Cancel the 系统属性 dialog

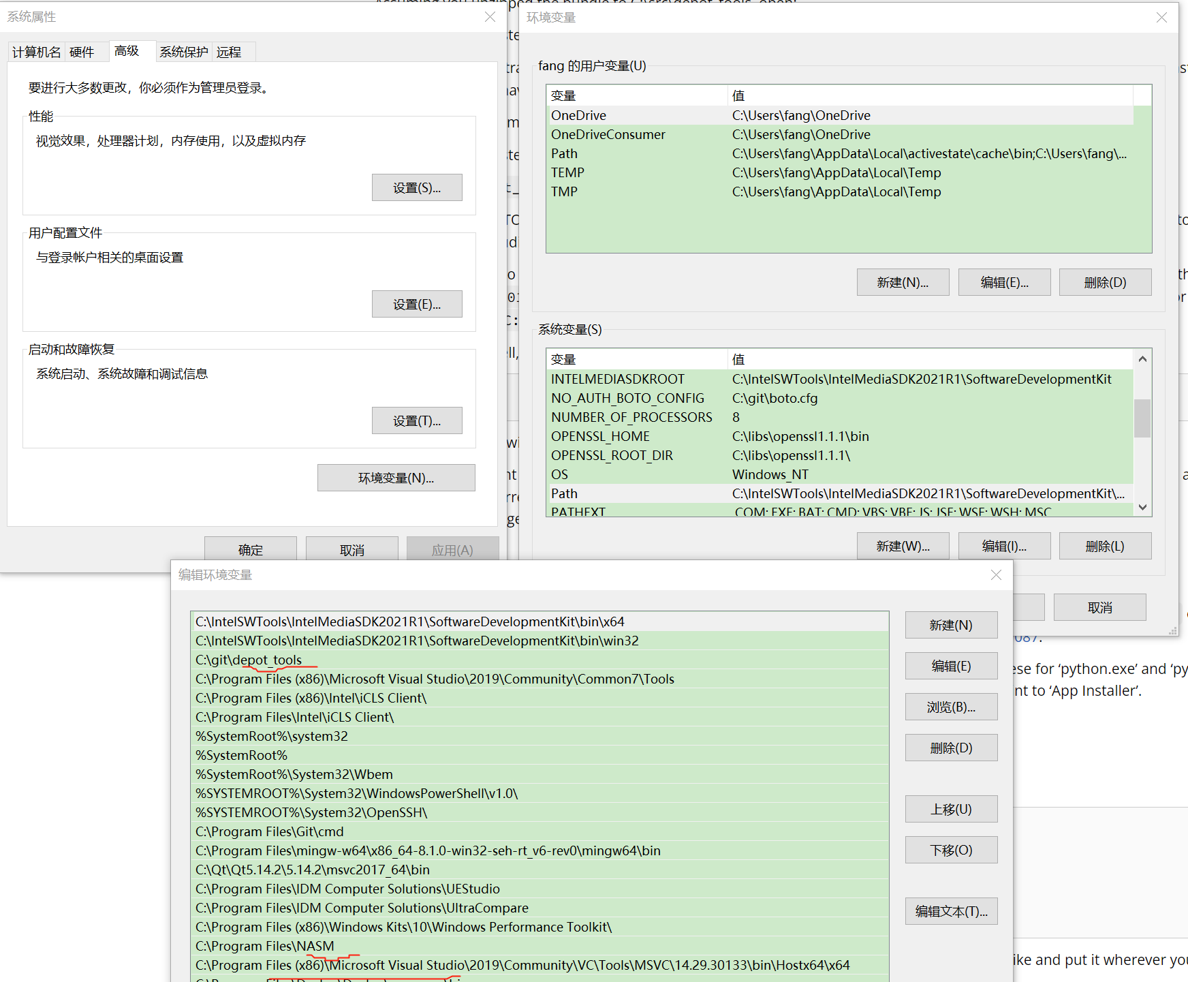click(351, 549)
